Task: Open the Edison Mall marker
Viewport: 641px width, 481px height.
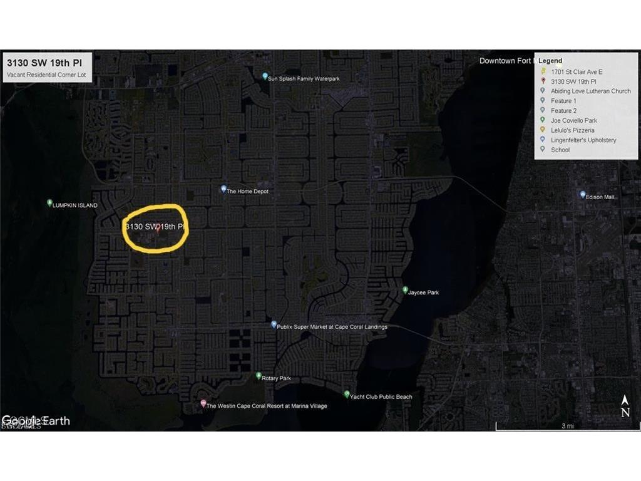Action: (x=583, y=195)
